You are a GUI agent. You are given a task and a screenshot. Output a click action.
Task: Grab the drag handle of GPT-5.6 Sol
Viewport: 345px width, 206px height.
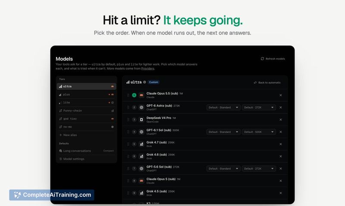pos(128,169)
